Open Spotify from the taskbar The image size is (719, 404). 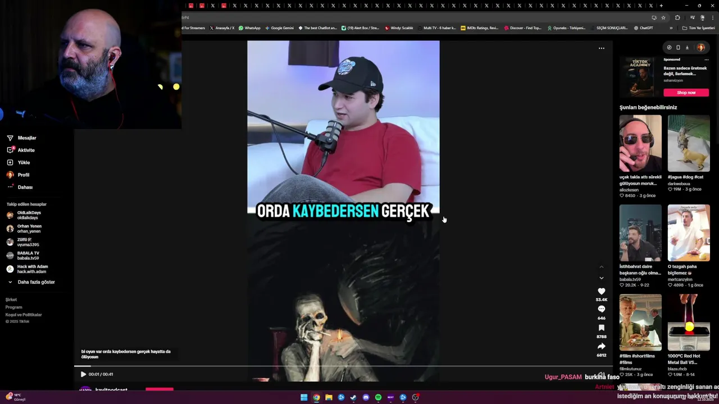coord(378,397)
